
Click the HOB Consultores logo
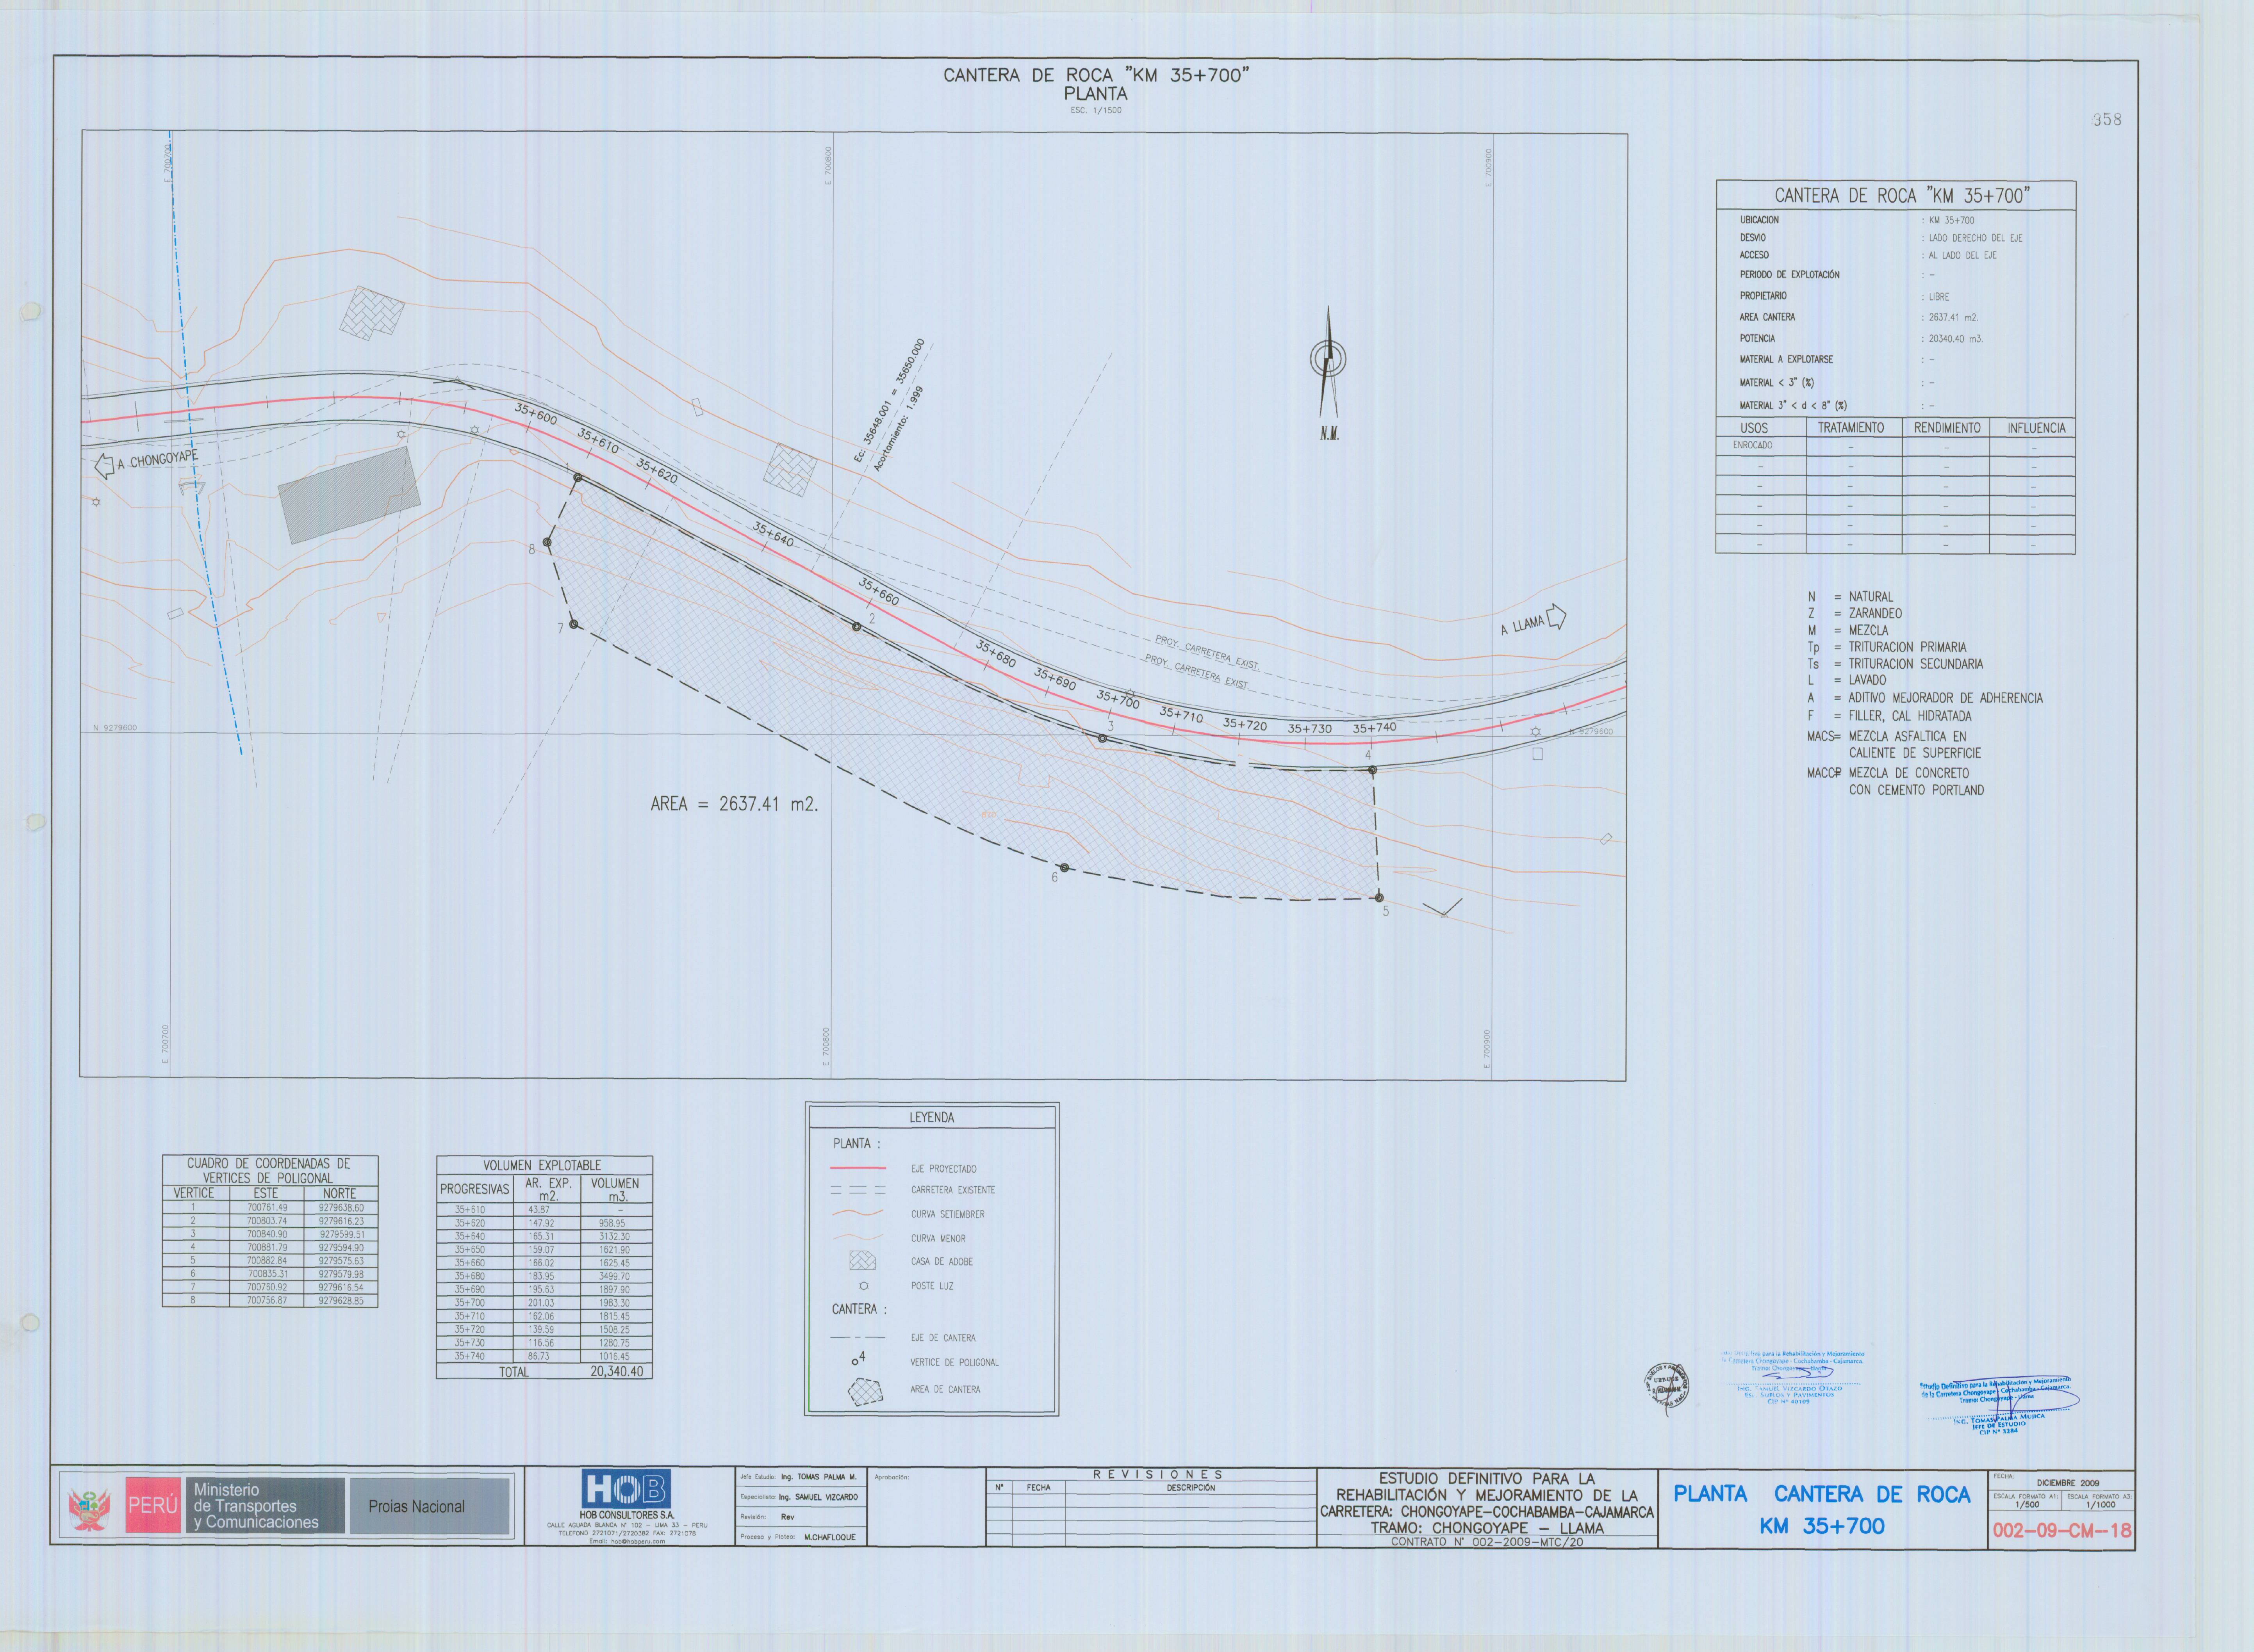[x=626, y=1489]
